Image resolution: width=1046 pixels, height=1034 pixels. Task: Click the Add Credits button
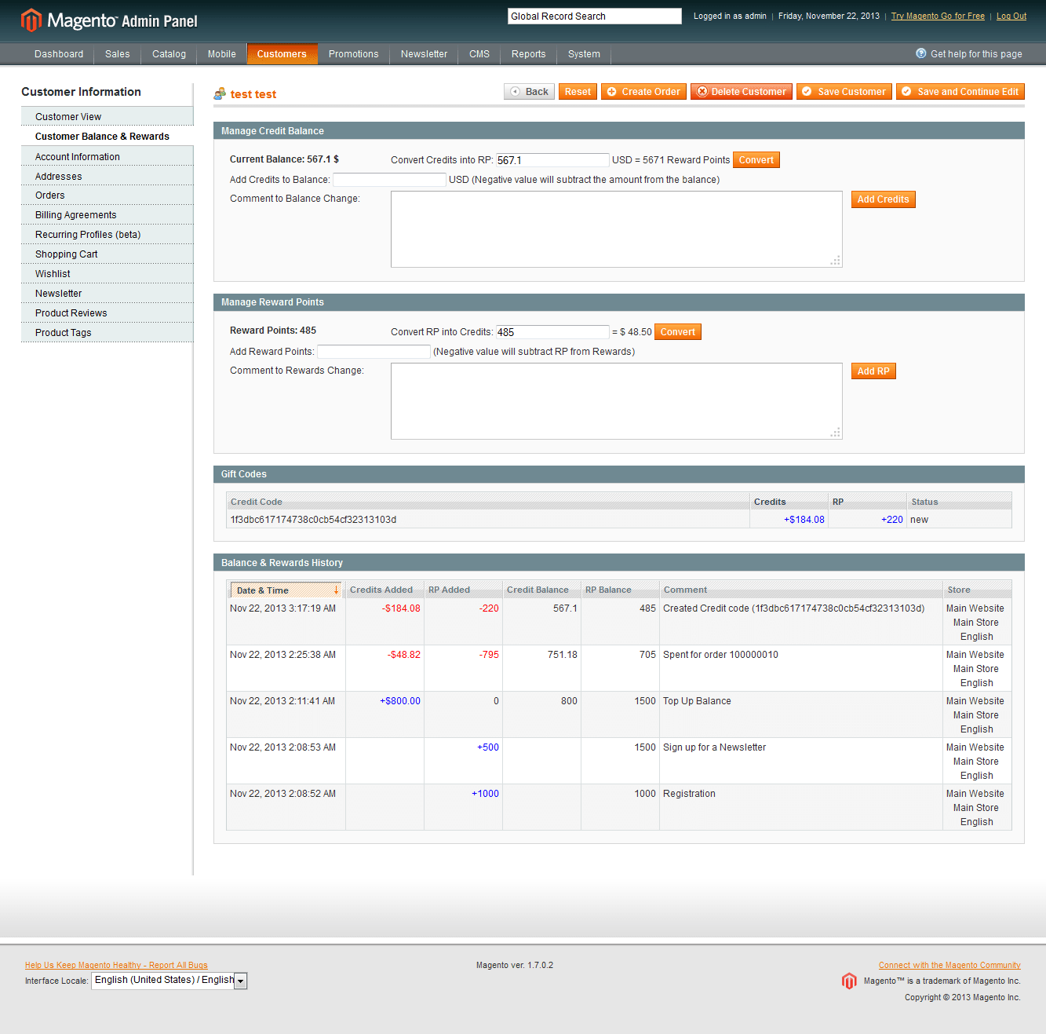883,199
